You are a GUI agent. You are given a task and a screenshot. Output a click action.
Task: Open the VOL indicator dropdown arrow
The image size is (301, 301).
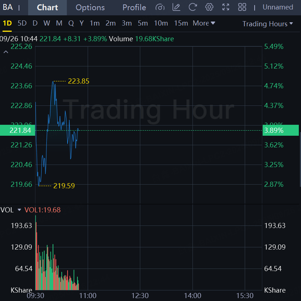(x=19, y=210)
